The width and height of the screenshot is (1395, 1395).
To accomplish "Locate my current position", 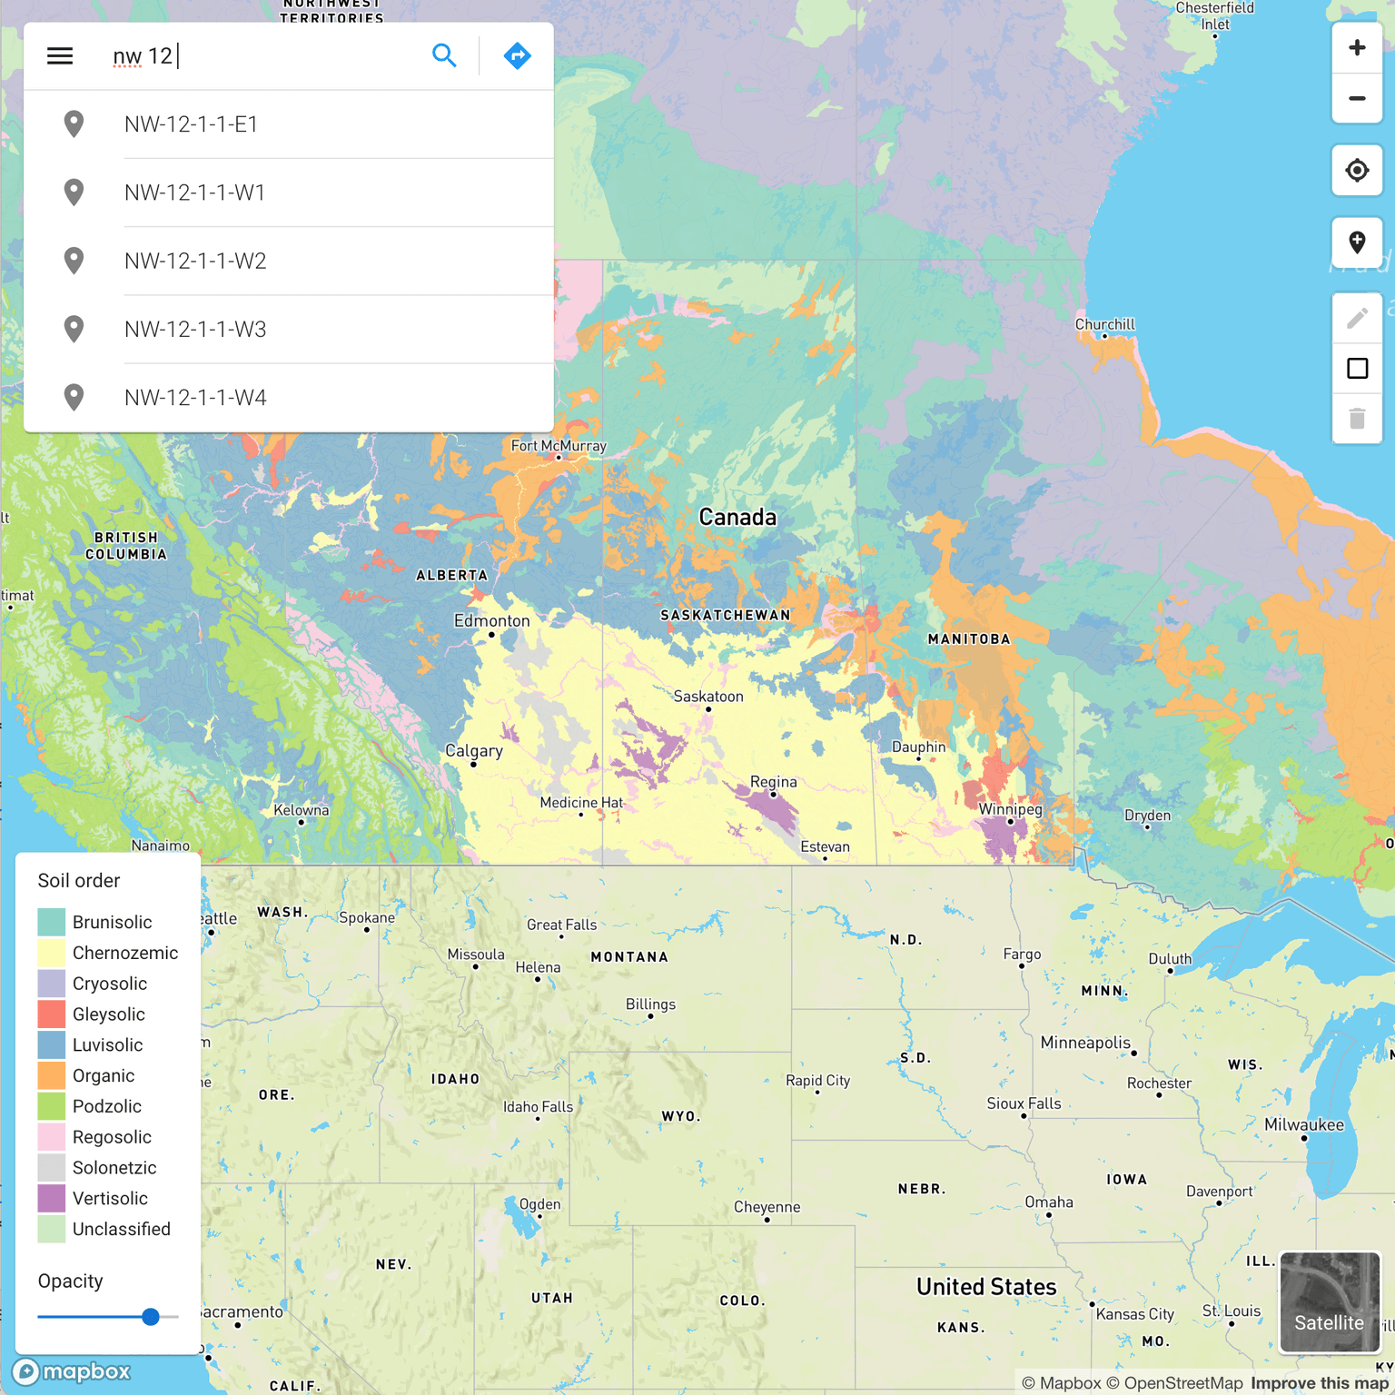I will click(x=1357, y=170).
